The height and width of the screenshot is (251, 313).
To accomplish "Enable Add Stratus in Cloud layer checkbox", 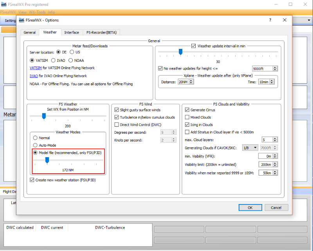I will point(187,132).
